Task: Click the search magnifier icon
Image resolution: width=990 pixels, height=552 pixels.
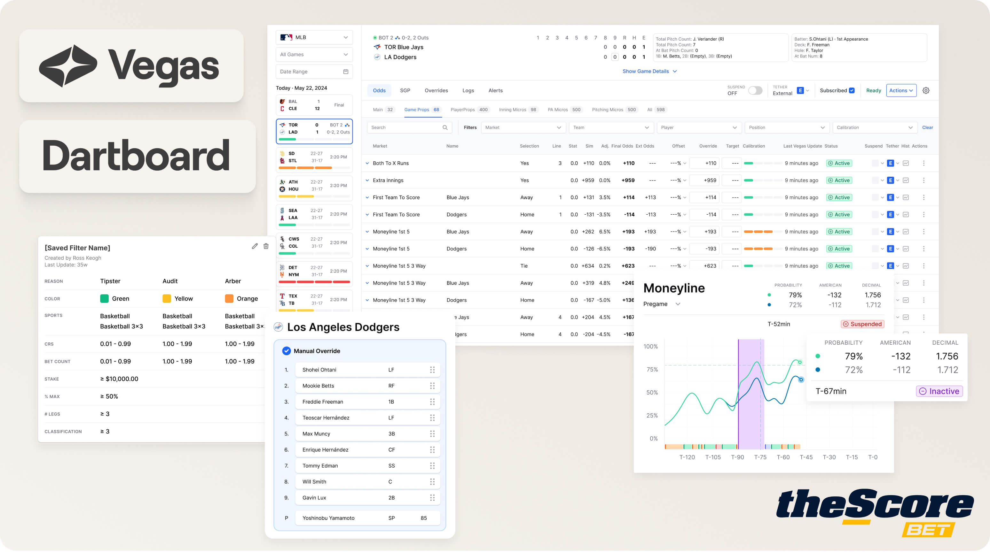Action: click(445, 127)
